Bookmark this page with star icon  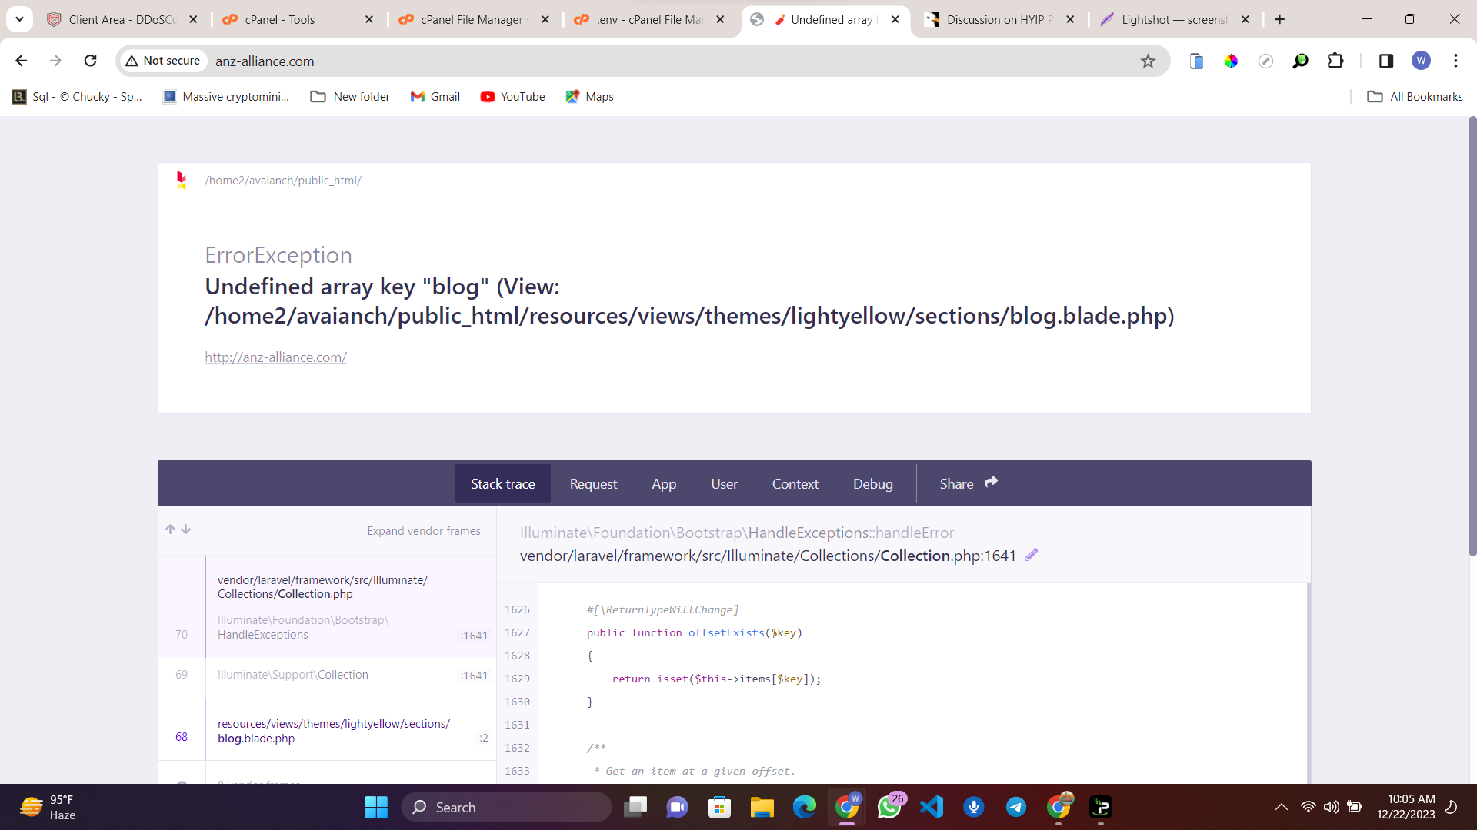pos(1148,61)
